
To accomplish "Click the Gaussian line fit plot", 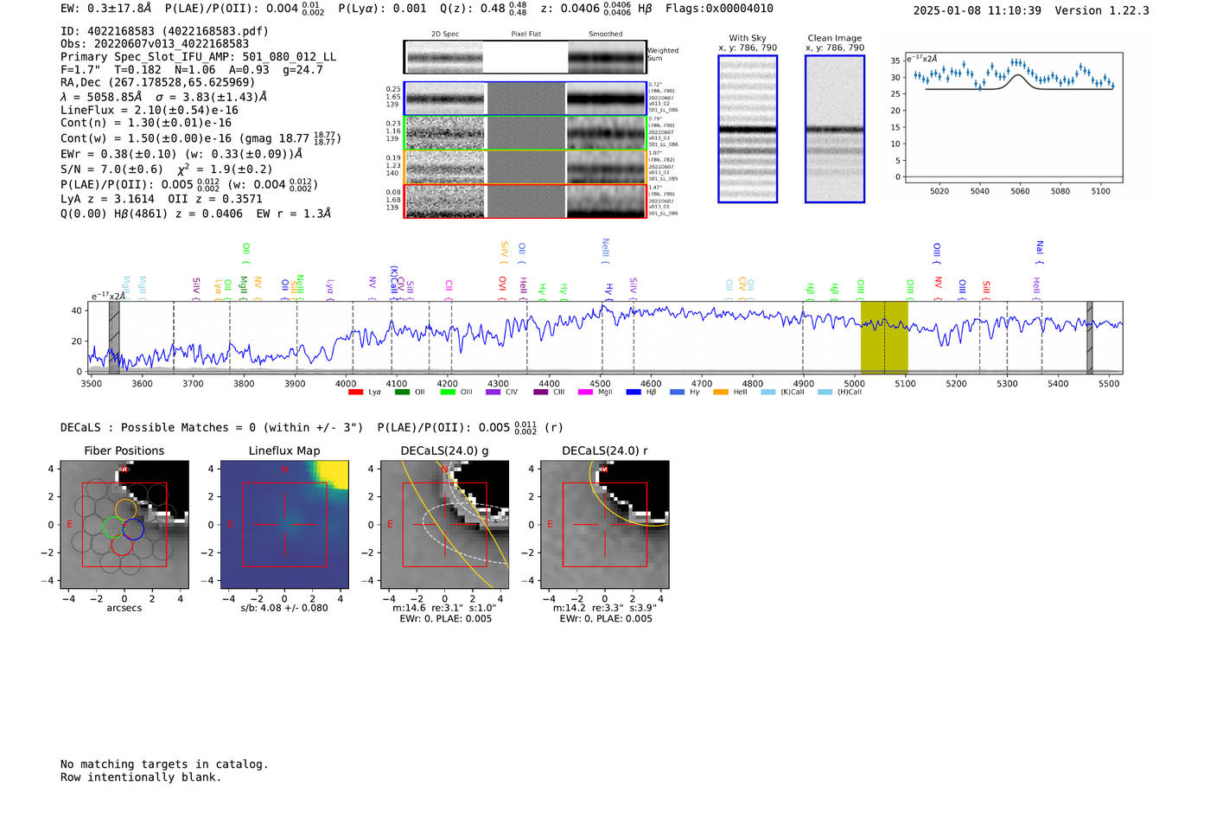I will (1013, 117).
